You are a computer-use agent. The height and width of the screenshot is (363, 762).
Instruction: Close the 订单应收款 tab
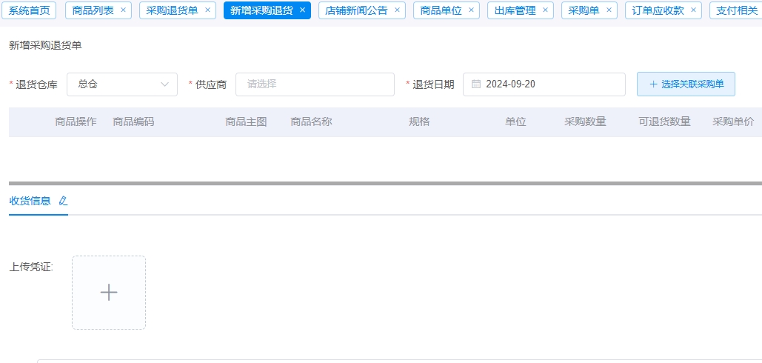[x=693, y=10]
